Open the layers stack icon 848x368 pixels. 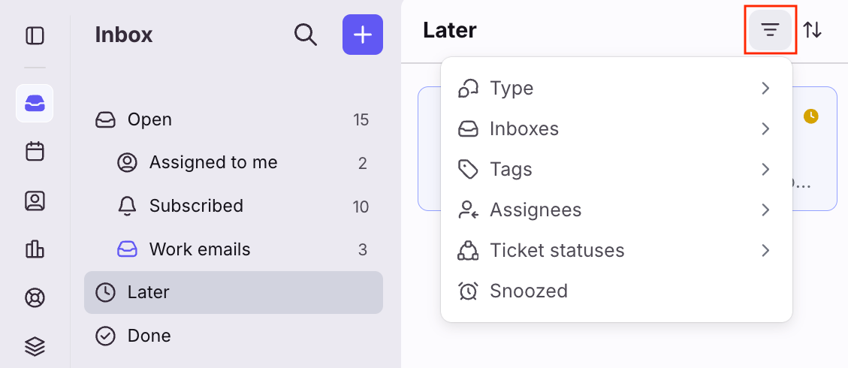pyautogui.click(x=35, y=345)
